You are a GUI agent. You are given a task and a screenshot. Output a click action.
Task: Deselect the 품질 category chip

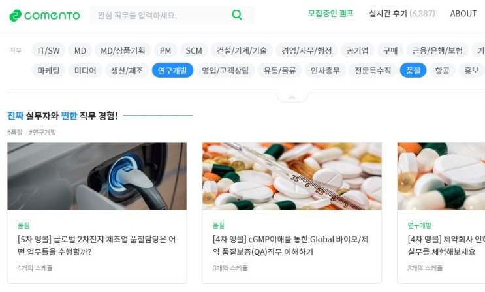413,71
